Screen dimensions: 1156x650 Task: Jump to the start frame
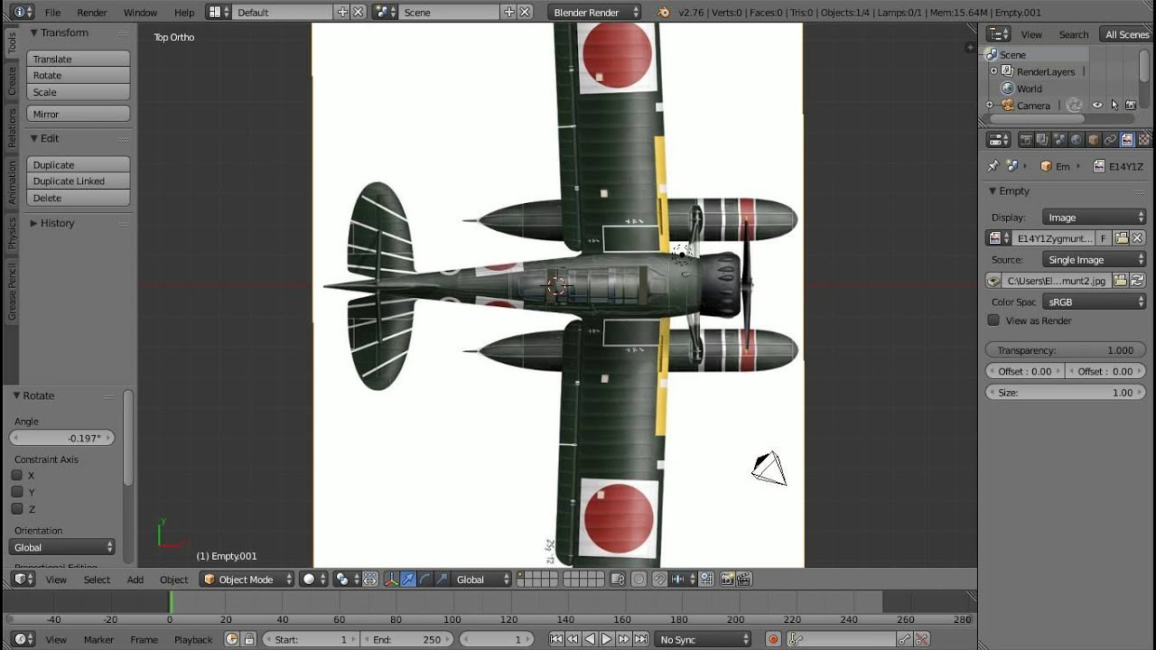(x=556, y=639)
